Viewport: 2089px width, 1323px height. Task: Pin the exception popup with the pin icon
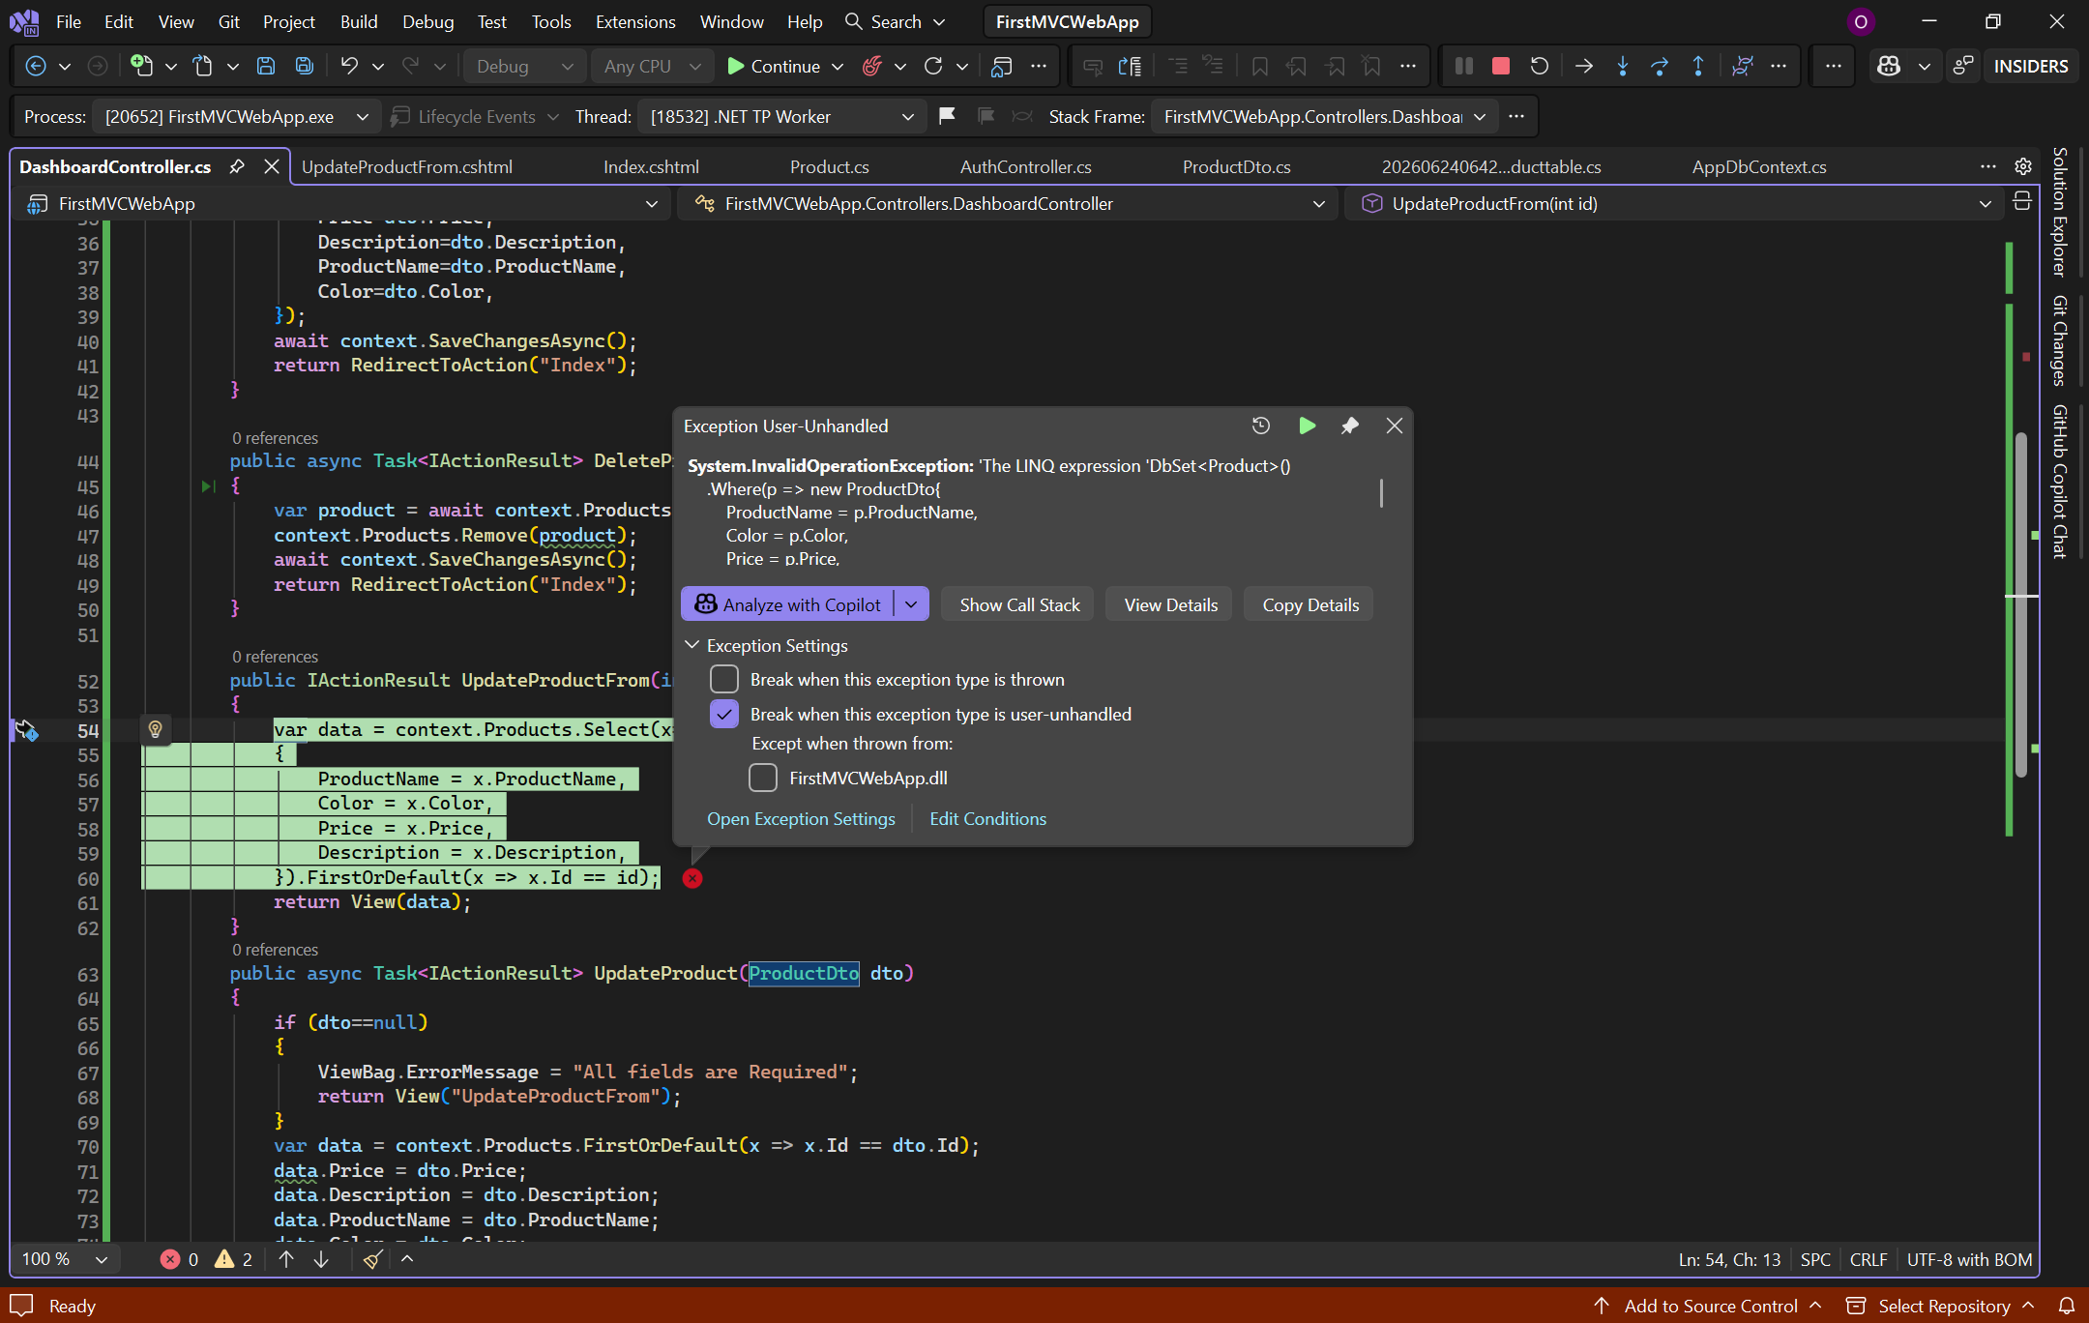point(1349,426)
